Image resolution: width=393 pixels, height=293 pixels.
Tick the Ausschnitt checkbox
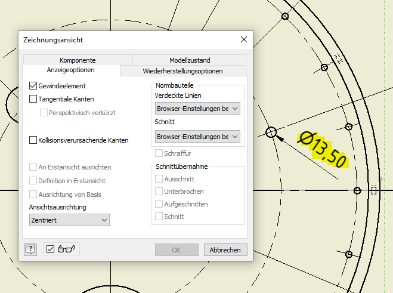point(159,179)
